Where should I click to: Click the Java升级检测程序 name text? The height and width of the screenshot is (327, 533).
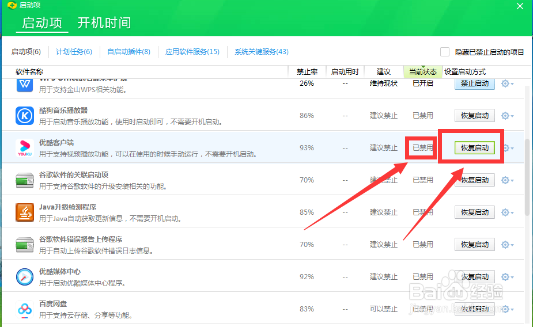(67, 207)
